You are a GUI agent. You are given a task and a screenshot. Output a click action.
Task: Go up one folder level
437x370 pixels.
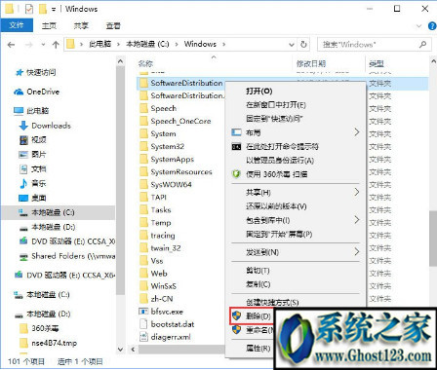coord(56,45)
